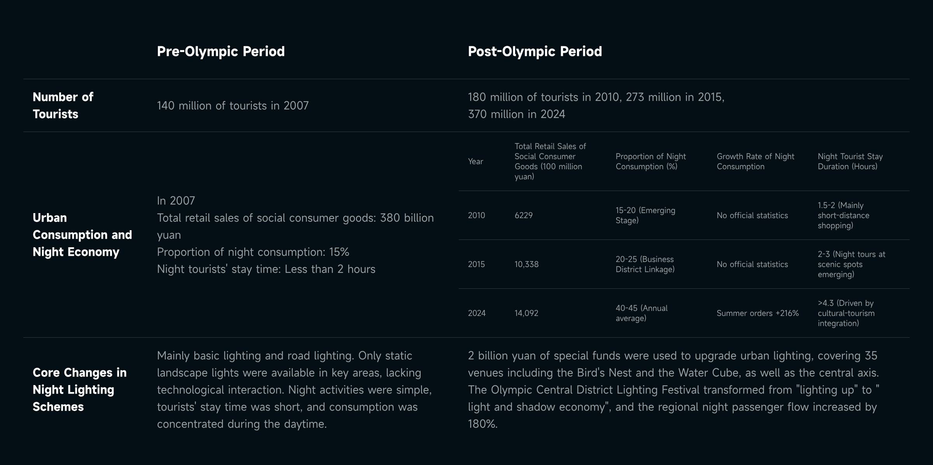Screen dimensions: 933x465
Task: Click the Post-Olympic Period column header
Action: 535,51
